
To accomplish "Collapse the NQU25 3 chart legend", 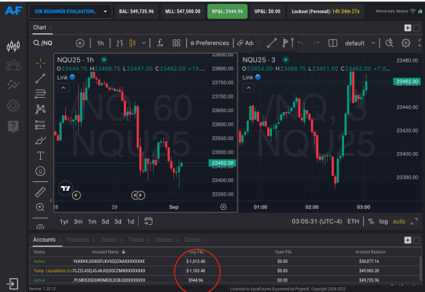I will point(249,88).
